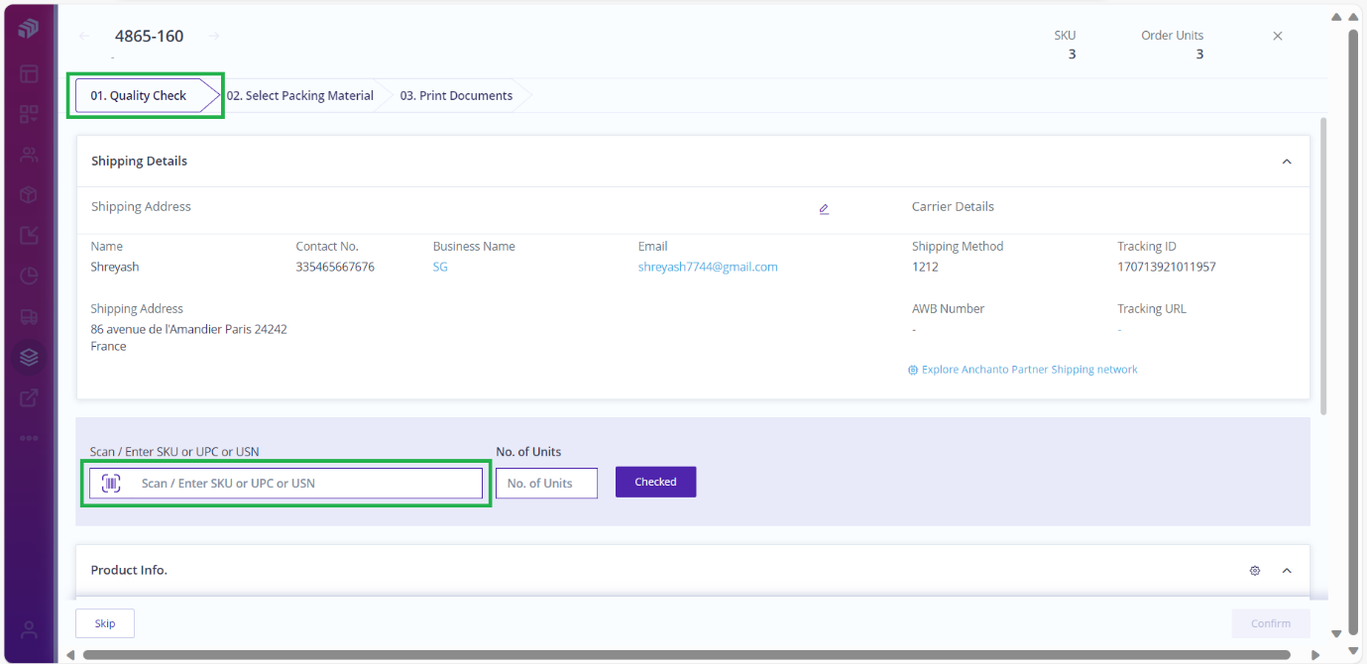Go to next order with right arrow
The height and width of the screenshot is (664, 1367).
(x=214, y=36)
